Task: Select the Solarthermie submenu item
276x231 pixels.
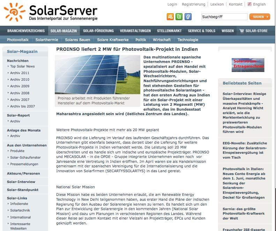Action: (47, 40)
